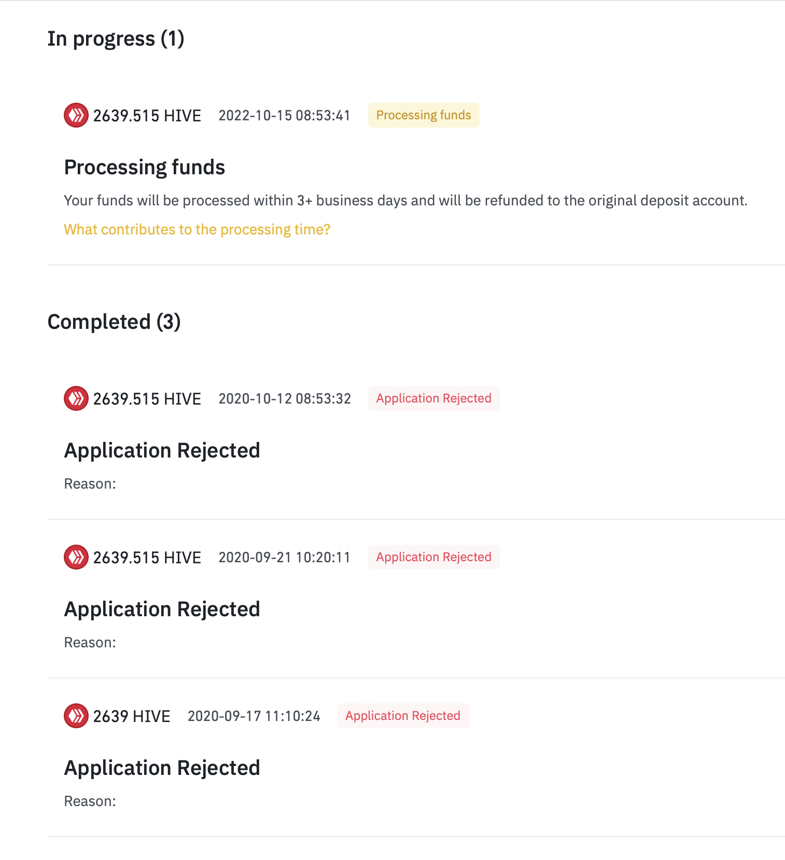The height and width of the screenshot is (860, 785).
Task: Click the Application Rejected badge dated 2020-09-17
Action: 403,716
